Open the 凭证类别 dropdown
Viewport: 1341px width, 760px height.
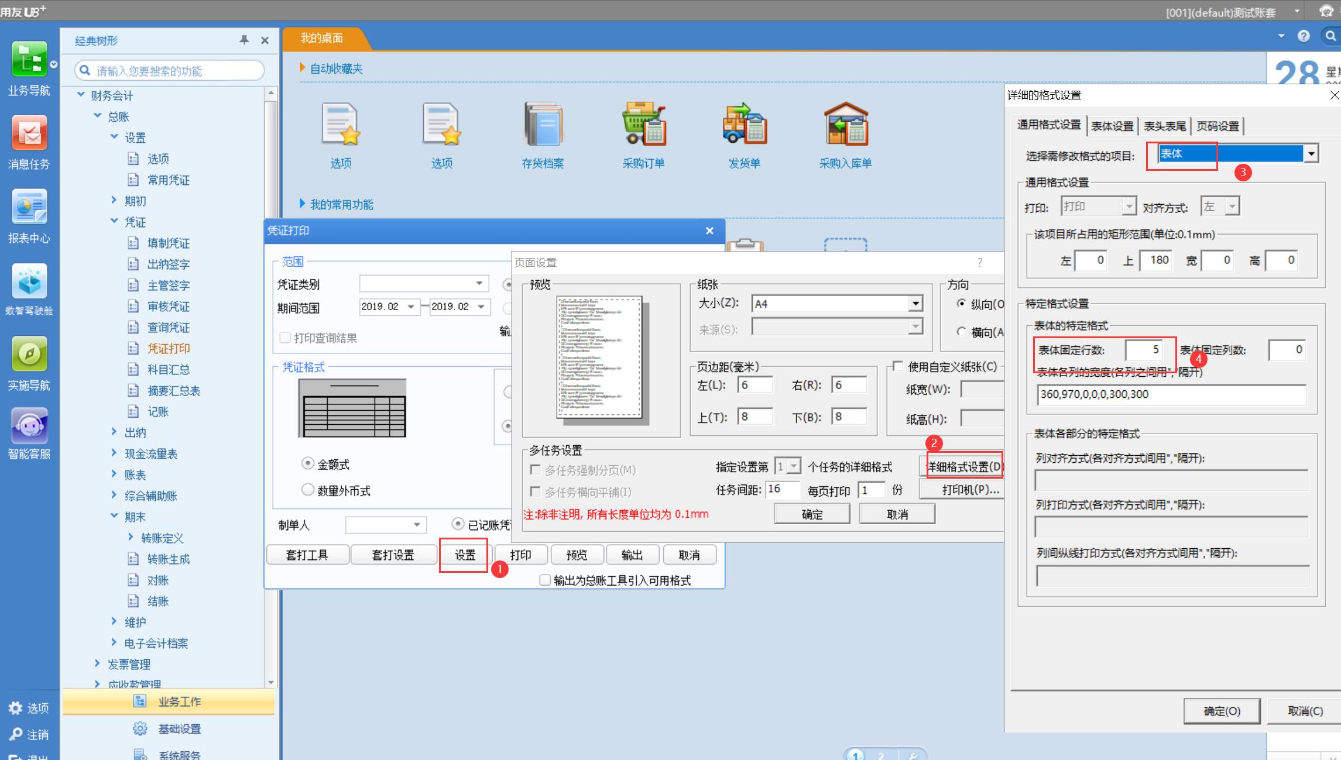[479, 284]
